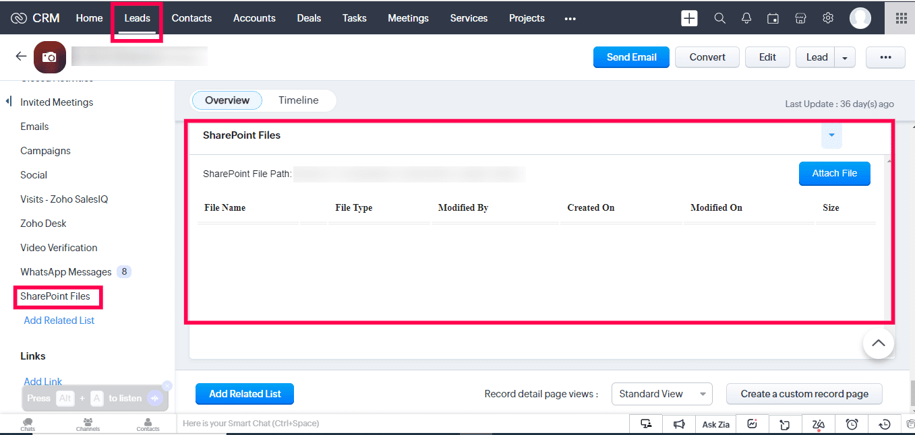The width and height of the screenshot is (915, 435).
Task: Open the Meetings tab
Action: click(408, 18)
